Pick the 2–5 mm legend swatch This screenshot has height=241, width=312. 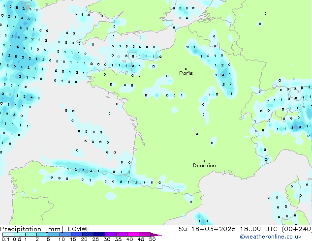[42, 235]
